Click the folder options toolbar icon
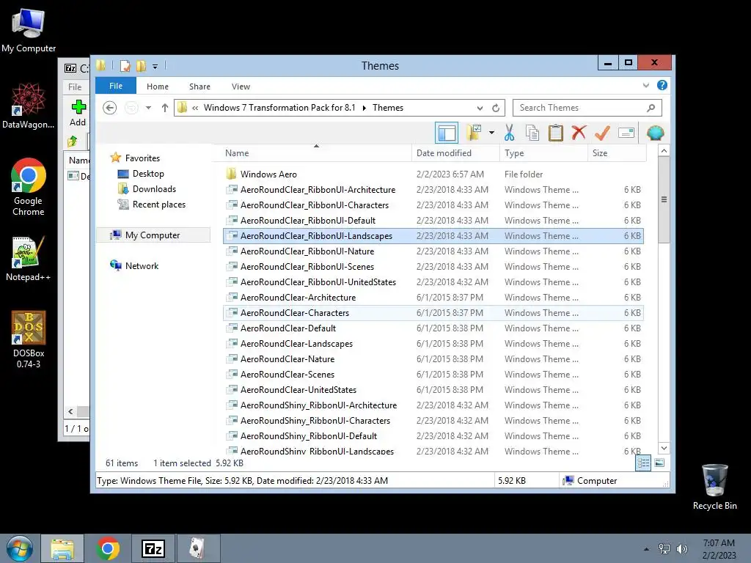 pyautogui.click(x=474, y=133)
